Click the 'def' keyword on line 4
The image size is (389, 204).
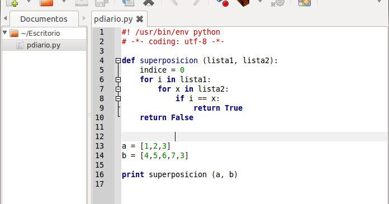pos(129,60)
